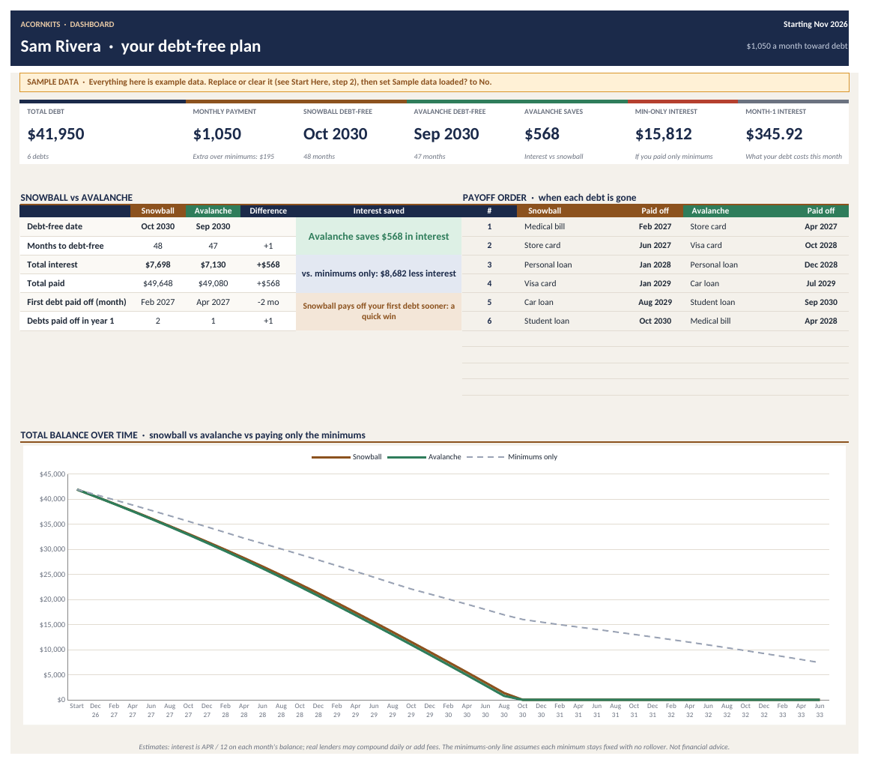Click the Avalanche debt-free card value Sep 2030
This screenshot has height=762, width=869.
446,134
